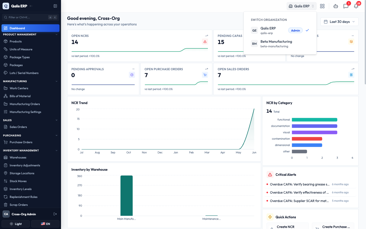Switch to Beta Manufacturing organization
The width and height of the screenshot is (366, 229).
coord(280,44)
